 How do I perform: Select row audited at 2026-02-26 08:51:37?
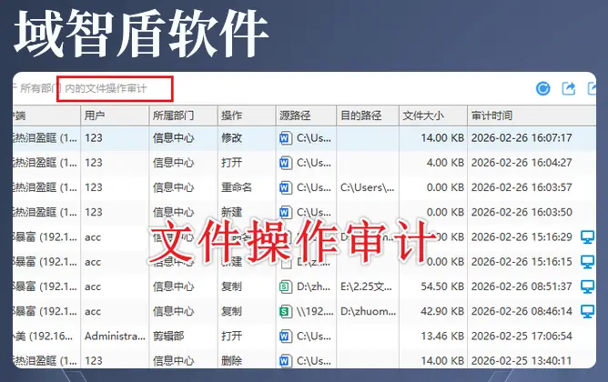[x=304, y=286]
